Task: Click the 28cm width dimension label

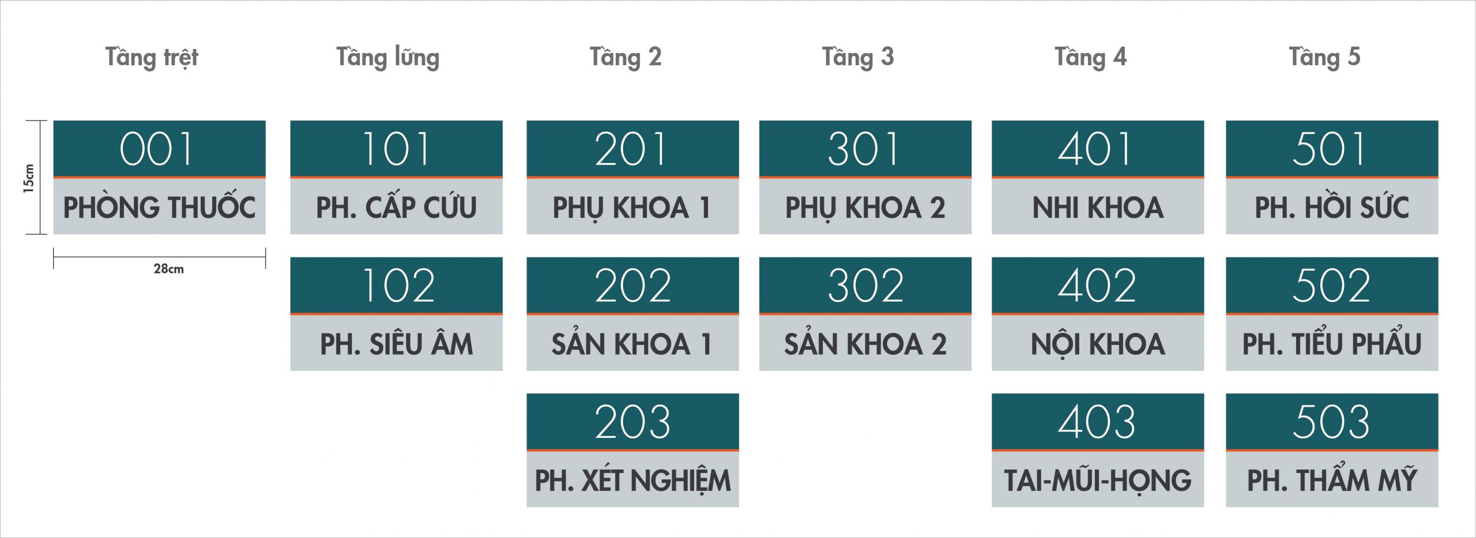Action: coord(169,269)
